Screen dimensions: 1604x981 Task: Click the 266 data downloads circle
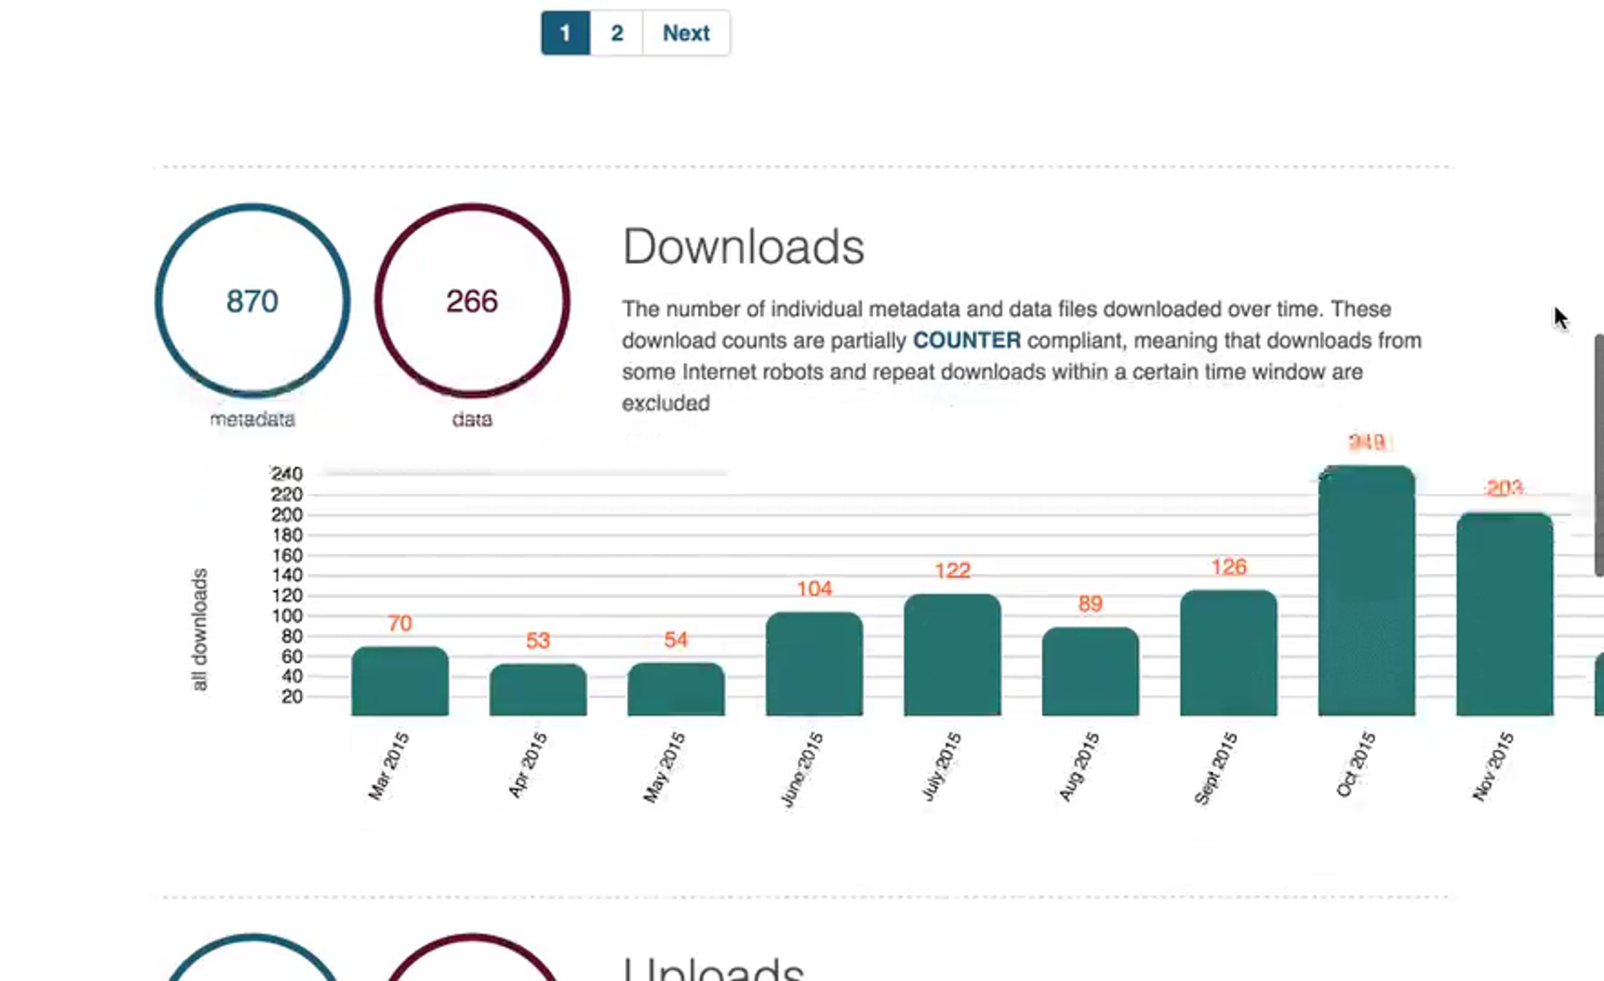(x=472, y=301)
